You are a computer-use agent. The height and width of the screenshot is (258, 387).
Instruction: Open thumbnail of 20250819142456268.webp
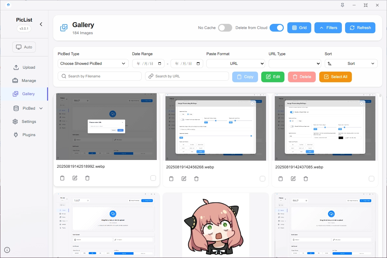(x=216, y=127)
